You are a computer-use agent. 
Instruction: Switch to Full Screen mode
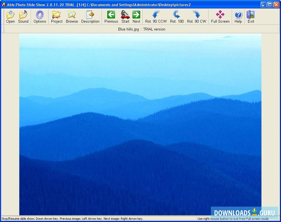pyautogui.click(x=220, y=16)
